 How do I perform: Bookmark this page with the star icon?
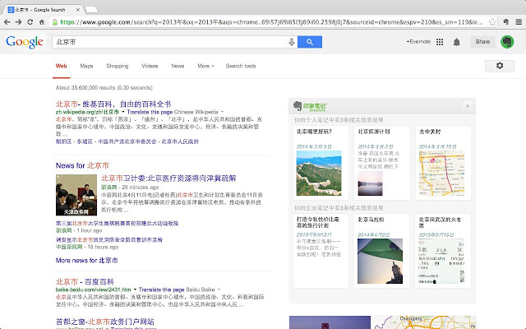pyautogui.click(x=492, y=22)
